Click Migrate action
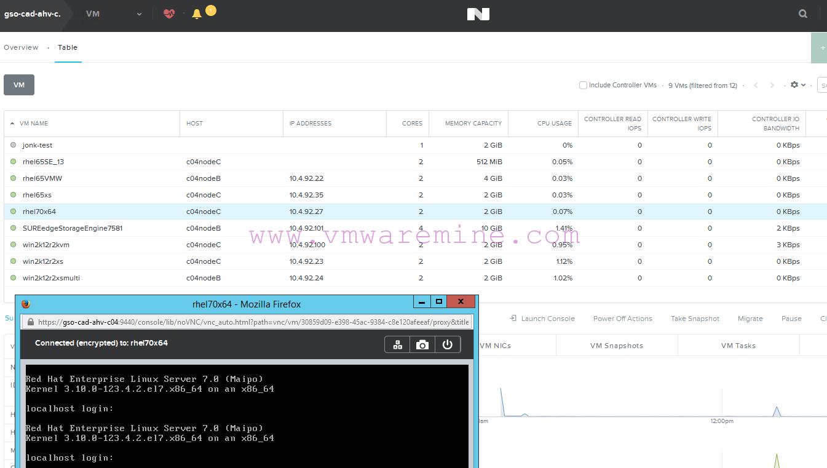 click(x=750, y=319)
